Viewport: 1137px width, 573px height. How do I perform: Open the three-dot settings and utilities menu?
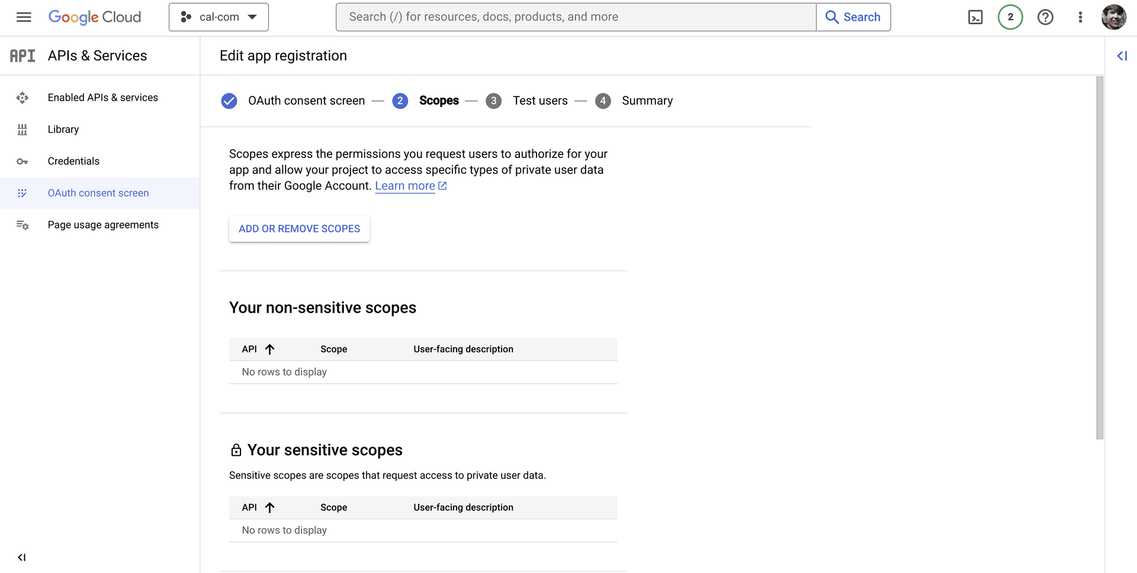click(1080, 17)
